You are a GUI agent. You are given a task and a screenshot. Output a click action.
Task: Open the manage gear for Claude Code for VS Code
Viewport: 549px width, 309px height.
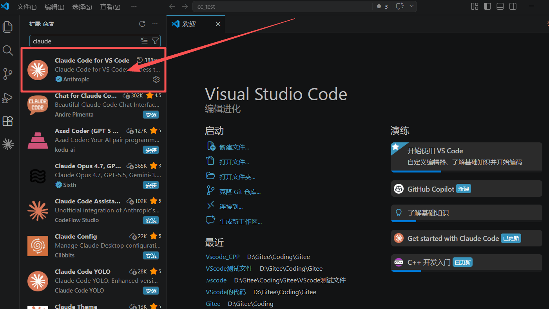(x=156, y=79)
